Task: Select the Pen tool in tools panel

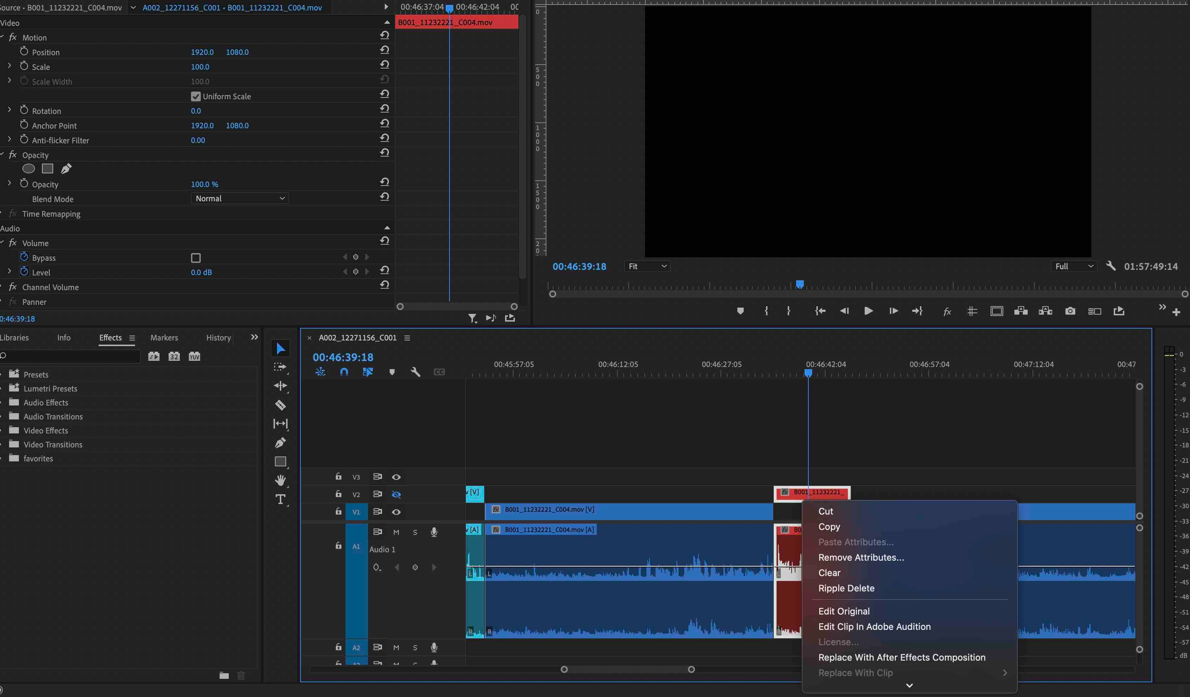Action: tap(280, 443)
